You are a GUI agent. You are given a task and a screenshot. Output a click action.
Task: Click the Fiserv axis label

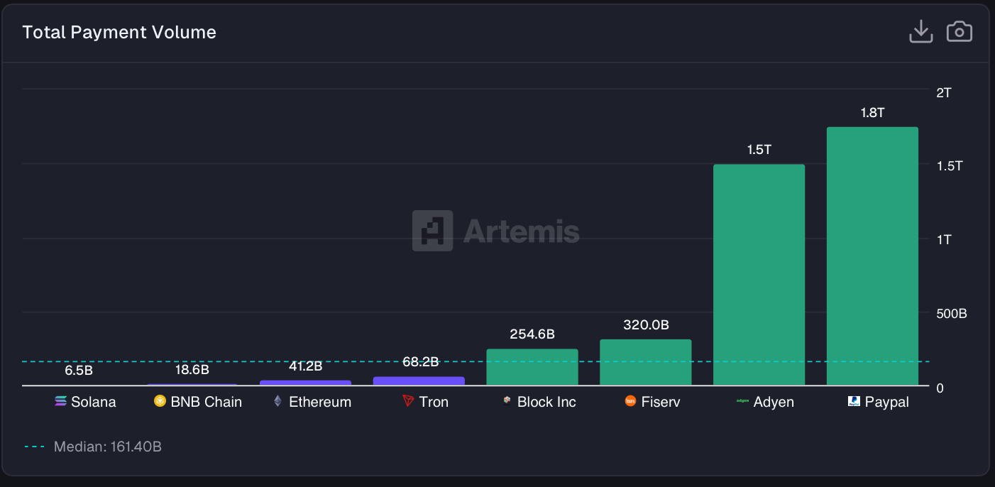(x=661, y=402)
